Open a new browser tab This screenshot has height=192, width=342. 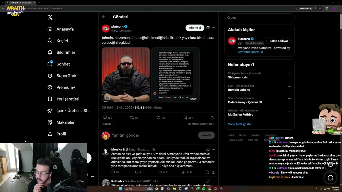click(x=39, y=3)
